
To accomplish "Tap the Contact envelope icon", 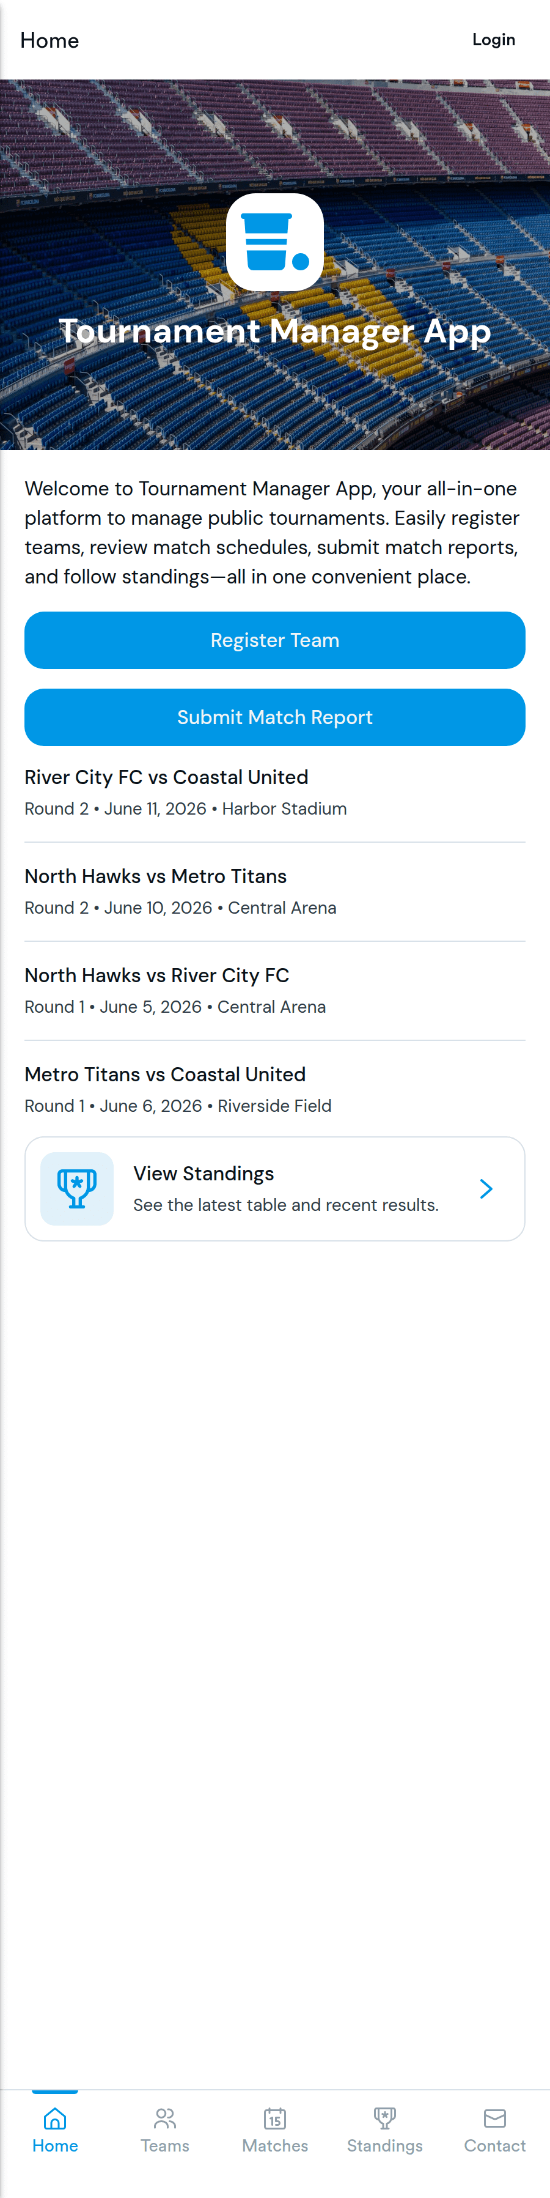I will tap(494, 2118).
